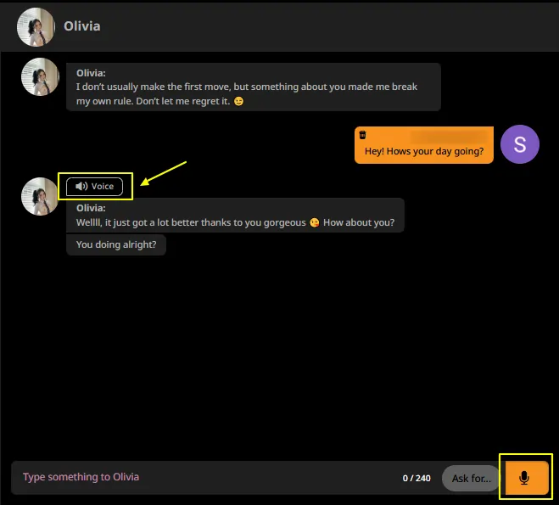Select the message "I don't usually make the first move"
The height and width of the screenshot is (505, 559).
point(254,87)
